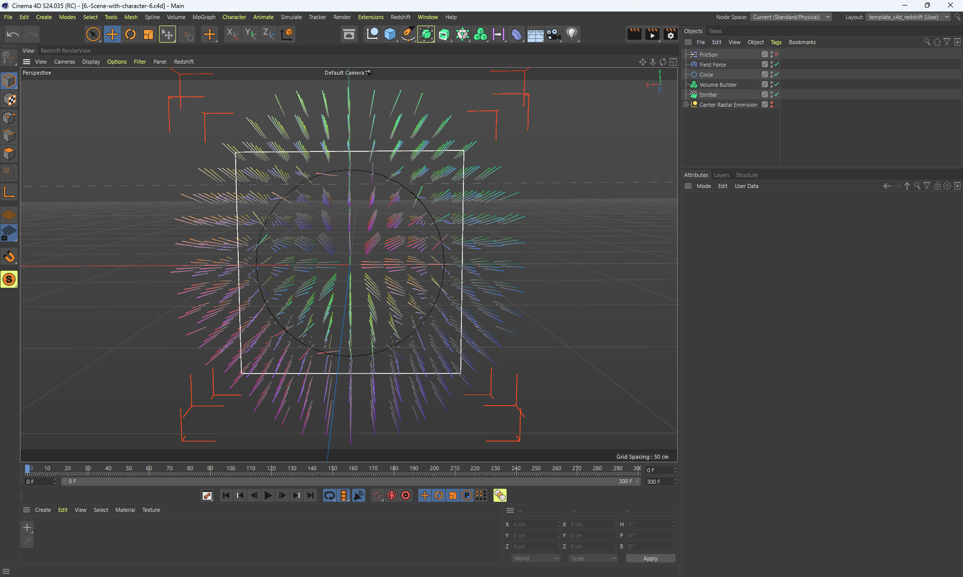Viewport: 963px width, 577px height.
Task: Click the Light bulb object icon
Action: tap(572, 34)
